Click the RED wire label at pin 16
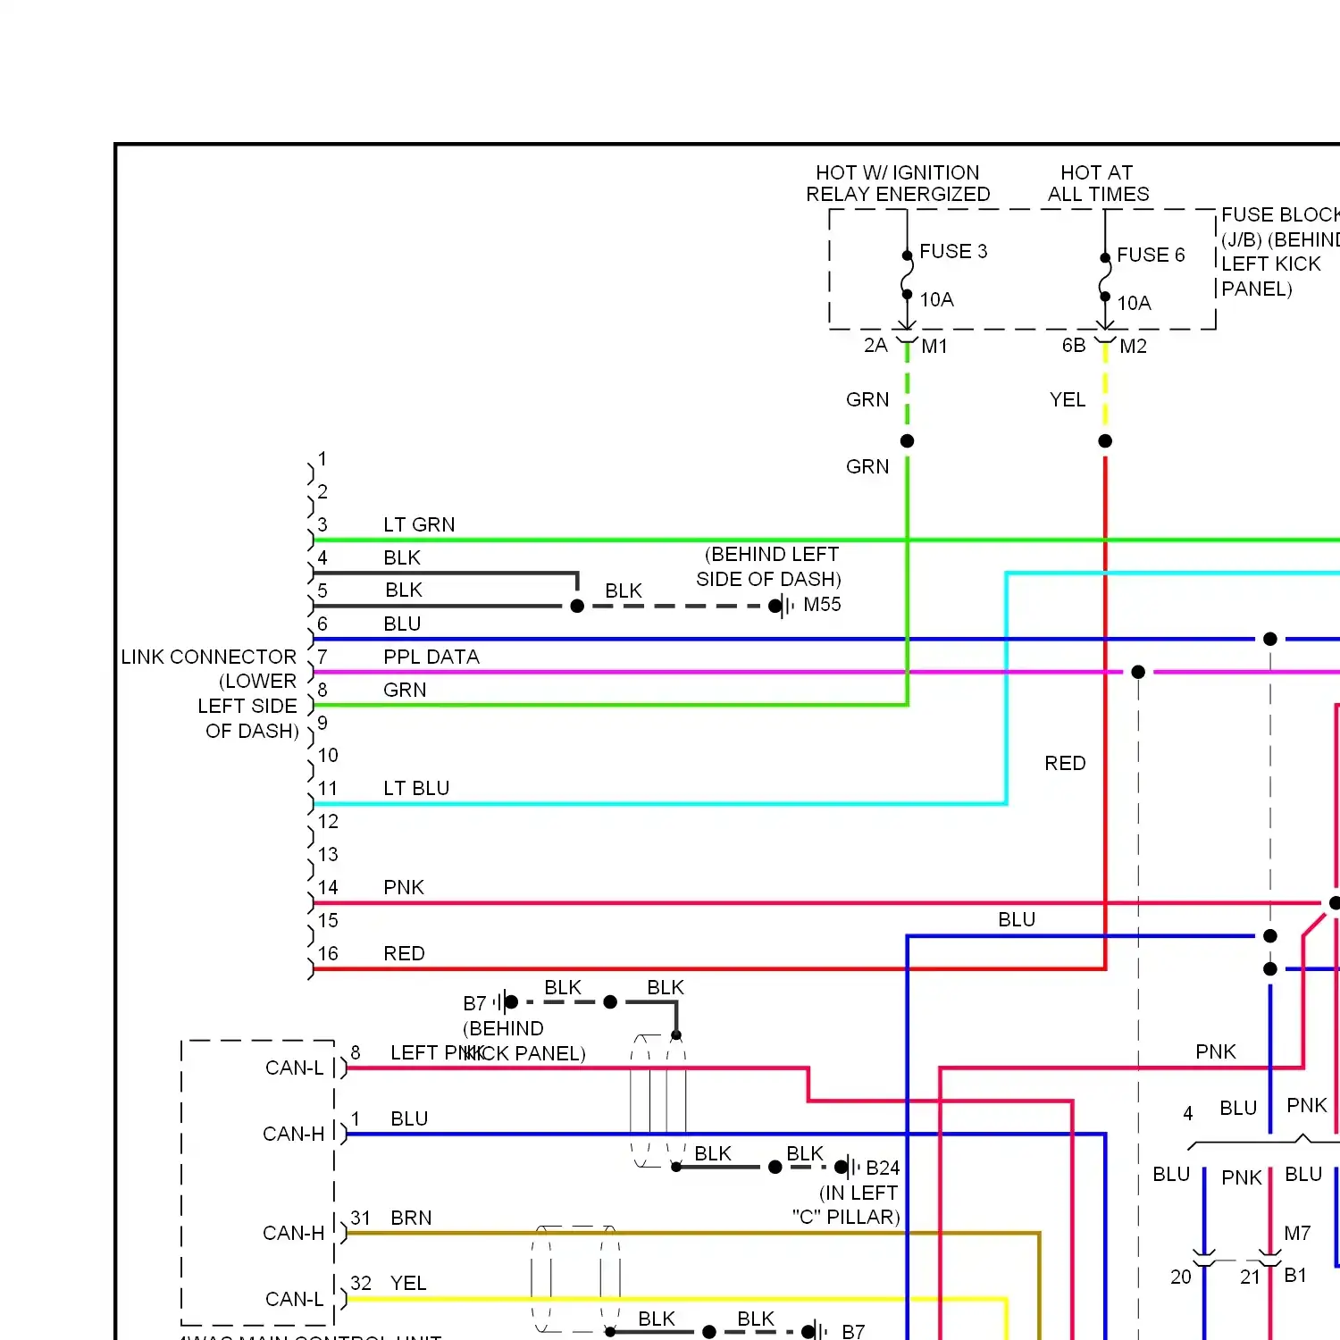 [404, 953]
